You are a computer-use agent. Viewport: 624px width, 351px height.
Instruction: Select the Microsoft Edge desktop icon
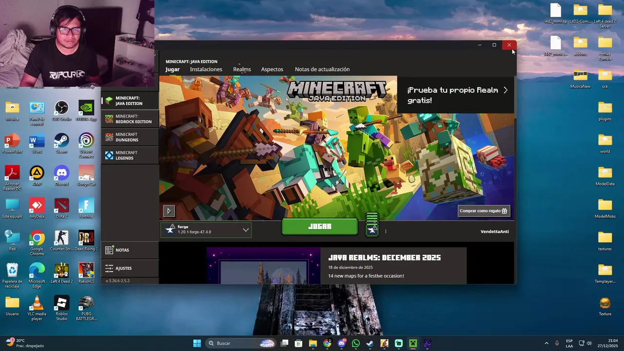point(37,276)
